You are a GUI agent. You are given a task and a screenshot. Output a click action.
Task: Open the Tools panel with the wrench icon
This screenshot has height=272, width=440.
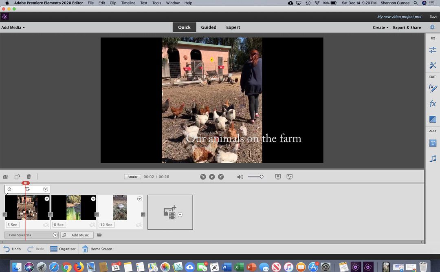pyautogui.click(x=433, y=65)
